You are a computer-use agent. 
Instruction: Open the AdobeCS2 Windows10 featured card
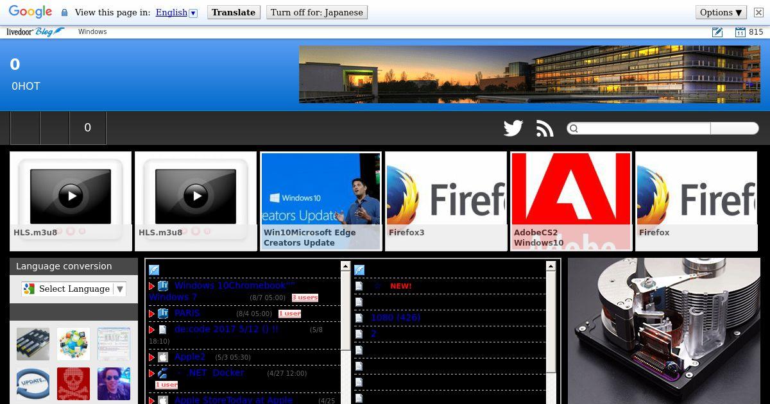point(571,201)
